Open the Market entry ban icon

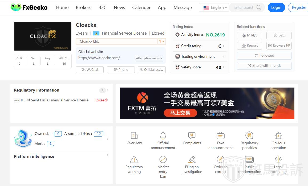(x=163, y=159)
